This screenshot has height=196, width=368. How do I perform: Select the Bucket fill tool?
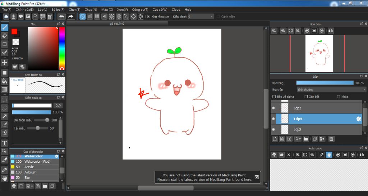point(4,81)
